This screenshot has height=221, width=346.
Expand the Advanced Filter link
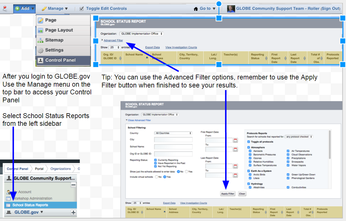coord(113,40)
